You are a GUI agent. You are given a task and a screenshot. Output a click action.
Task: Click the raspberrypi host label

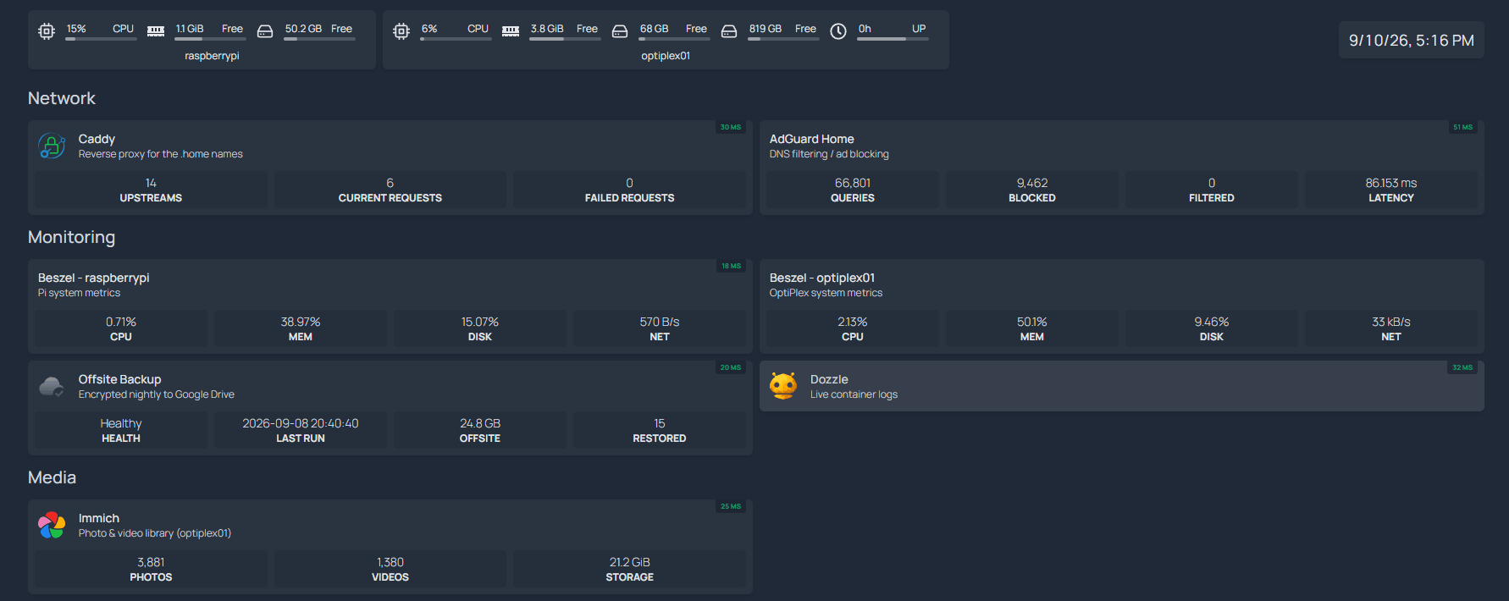(212, 56)
